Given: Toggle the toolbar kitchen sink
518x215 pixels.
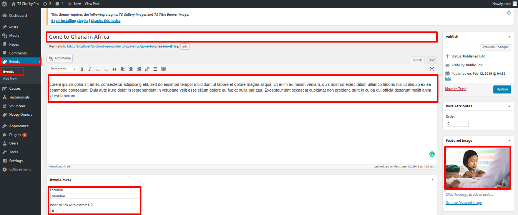Looking at the screenshot, I should [164, 69].
